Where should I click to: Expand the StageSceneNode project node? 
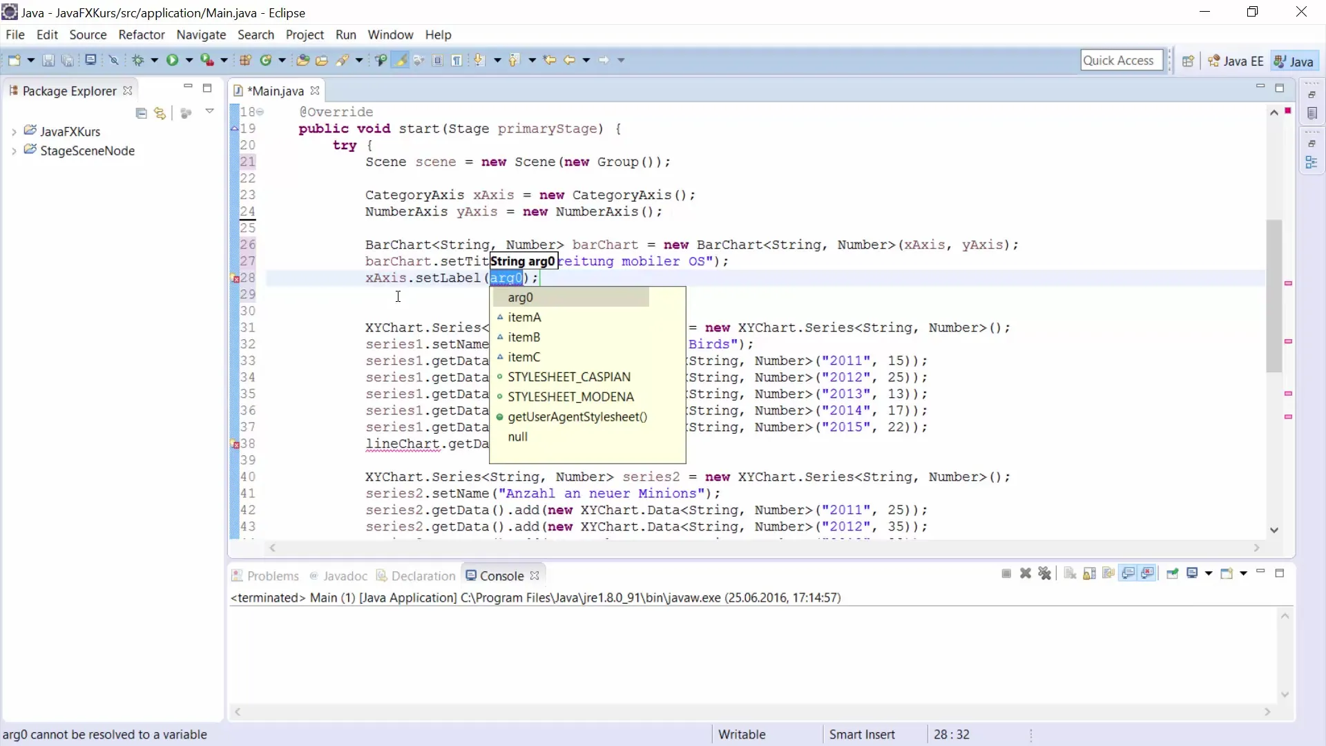pos(14,151)
